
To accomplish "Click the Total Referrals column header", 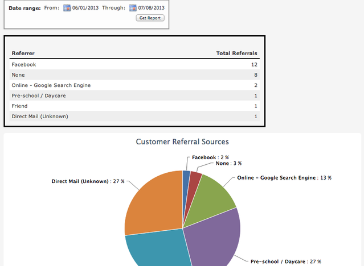I will (x=236, y=53).
